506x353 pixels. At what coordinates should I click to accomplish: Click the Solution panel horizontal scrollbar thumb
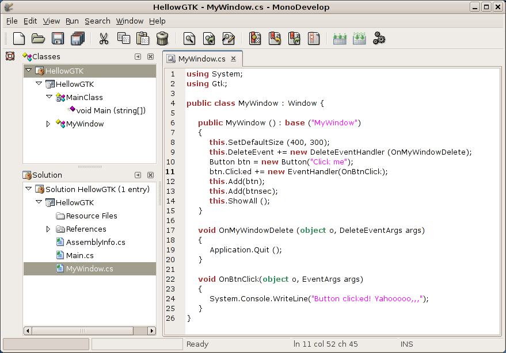point(83,331)
